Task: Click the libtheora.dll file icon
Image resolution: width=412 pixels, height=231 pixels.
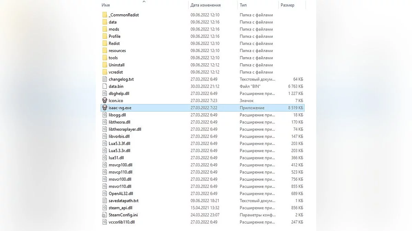Action: point(105,122)
